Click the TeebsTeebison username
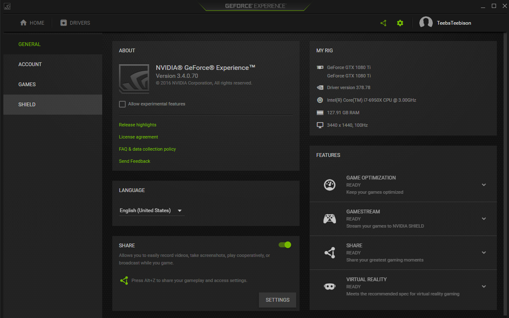This screenshot has width=509, height=318. [454, 23]
